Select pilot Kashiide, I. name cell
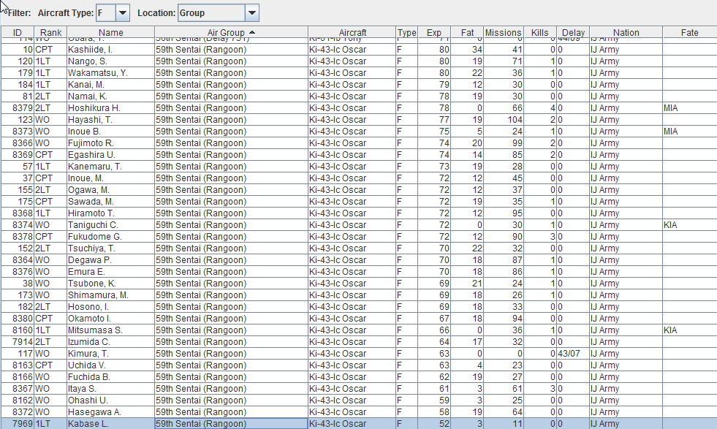This screenshot has width=717, height=429. tap(110, 50)
